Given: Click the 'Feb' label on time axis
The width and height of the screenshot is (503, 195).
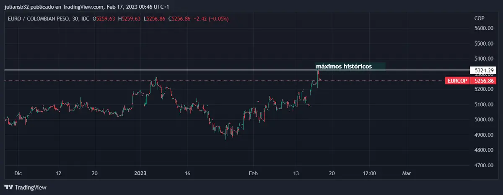Looking at the screenshot, I should 253,173.
